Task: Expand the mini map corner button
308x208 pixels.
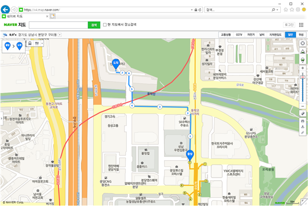Action: 304,202
